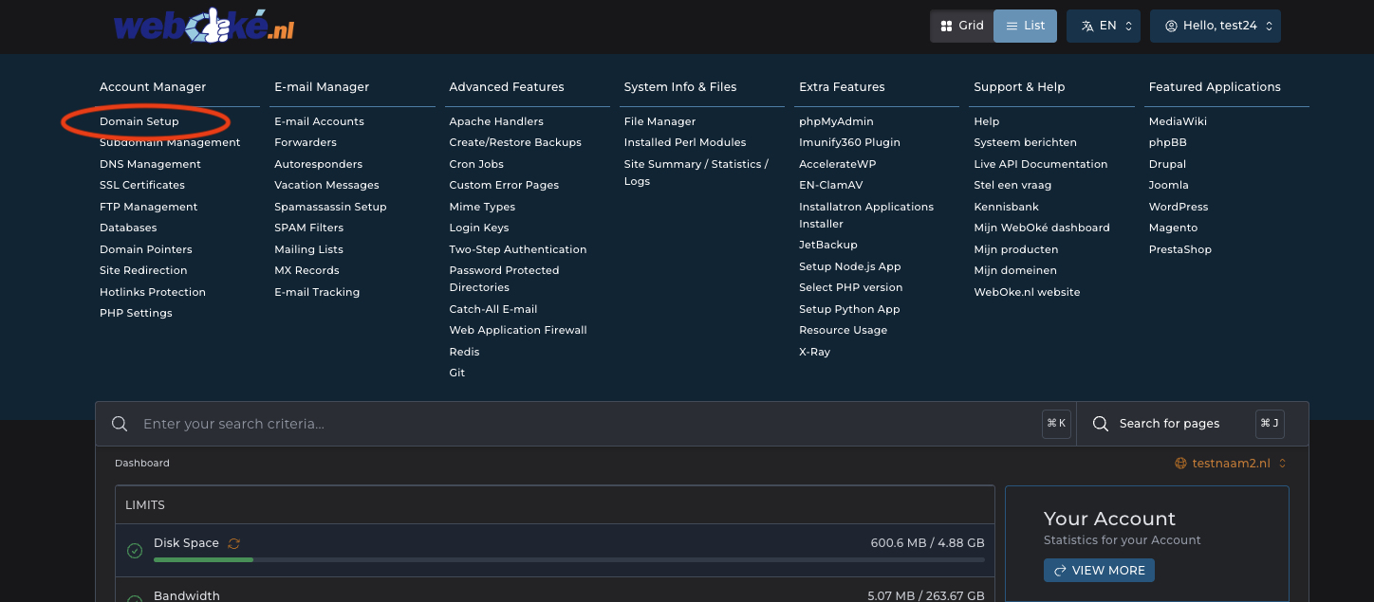Screen dimensions: 1374x602
Task: Open the EN language dropdown
Action: [x=1103, y=26]
